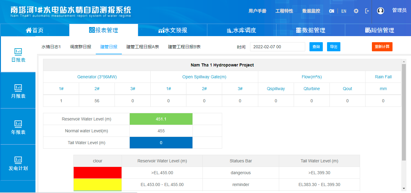This screenshot has width=411, height=193.
Task: Click the 时间 date input field
Action: click(x=278, y=47)
